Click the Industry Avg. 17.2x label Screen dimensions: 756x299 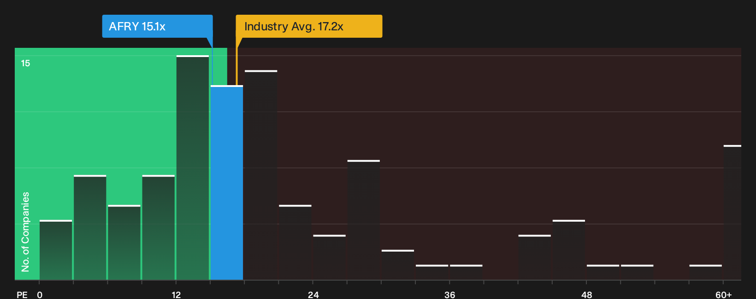(309, 26)
